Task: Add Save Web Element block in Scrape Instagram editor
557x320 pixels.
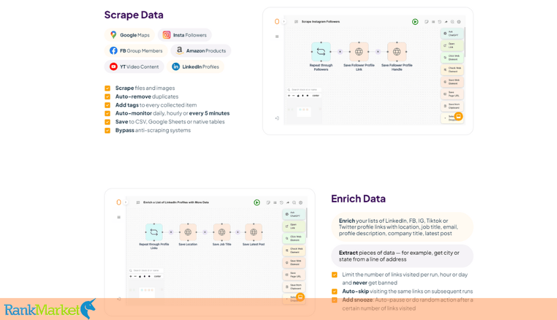Action: pos(452,82)
